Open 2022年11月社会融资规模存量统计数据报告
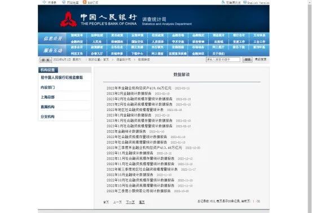This screenshot has height=213, width=312. (140, 158)
